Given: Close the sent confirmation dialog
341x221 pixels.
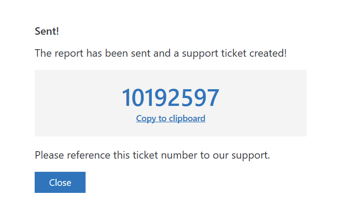Looking at the screenshot, I should 60,182.
